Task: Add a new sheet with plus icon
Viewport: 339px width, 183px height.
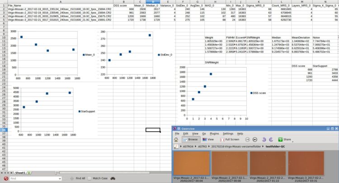Action: tap(29, 173)
